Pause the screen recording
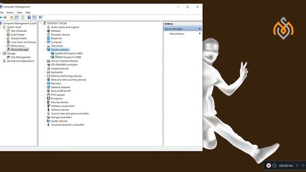 pyautogui.click(x=274, y=165)
